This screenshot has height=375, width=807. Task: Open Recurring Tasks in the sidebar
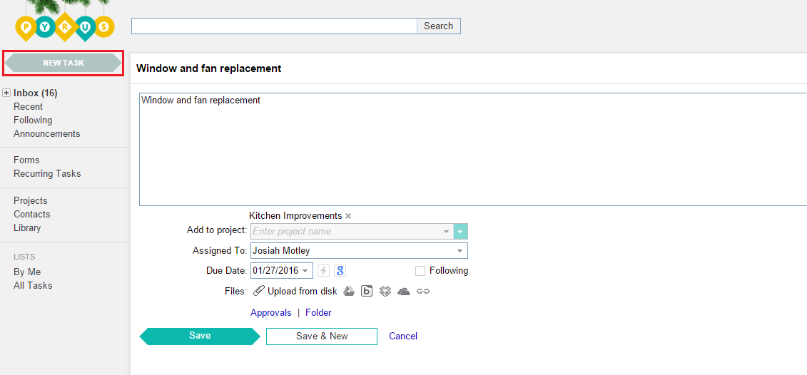click(47, 173)
